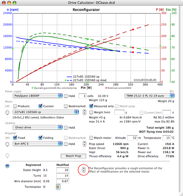Select the radio button beside the propeller dropdown
The width and height of the screenshot is (183, 196).
click(7, 144)
